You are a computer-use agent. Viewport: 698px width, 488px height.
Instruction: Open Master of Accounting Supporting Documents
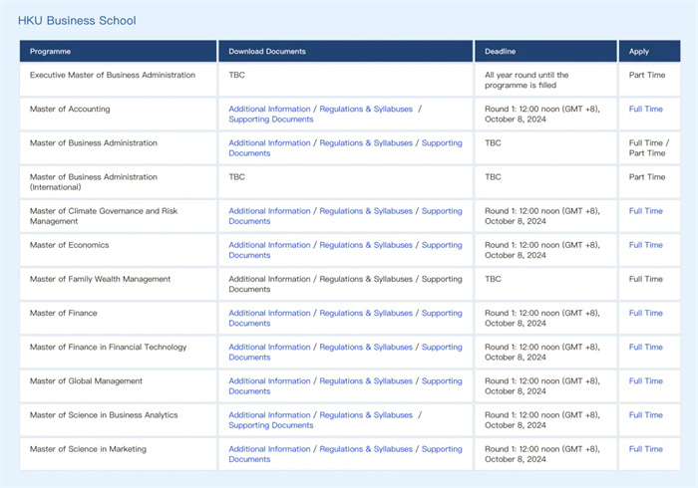pyautogui.click(x=271, y=120)
